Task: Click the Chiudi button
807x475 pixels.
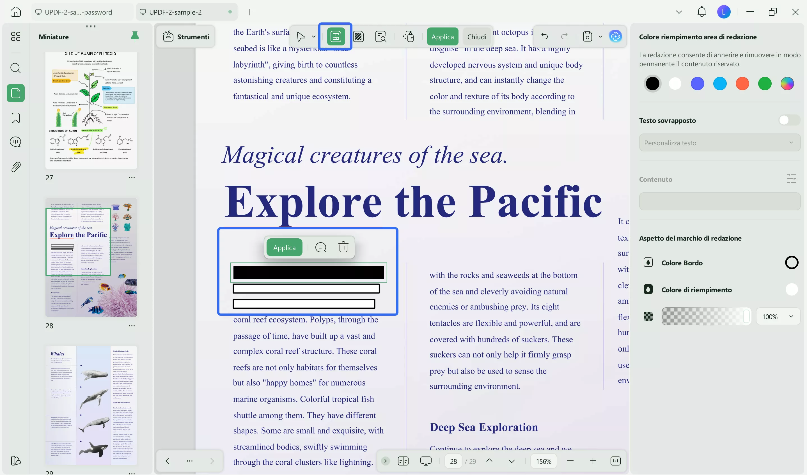Action: pyautogui.click(x=476, y=37)
